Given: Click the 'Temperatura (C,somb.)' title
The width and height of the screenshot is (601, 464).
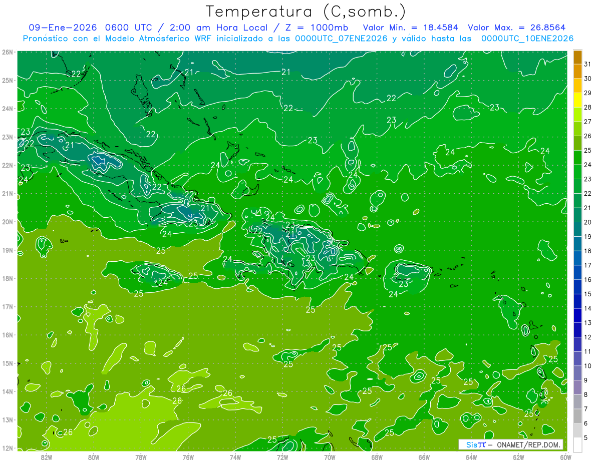Looking at the screenshot, I should click(x=306, y=12).
